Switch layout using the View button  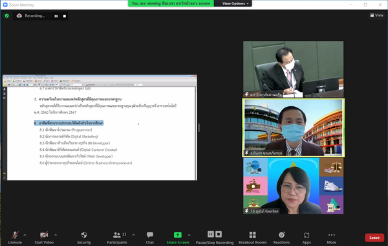pyautogui.click(x=376, y=16)
